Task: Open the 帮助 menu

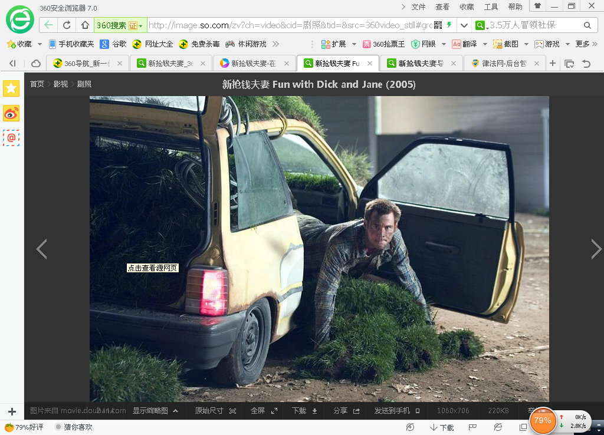Action: pyautogui.click(x=515, y=7)
